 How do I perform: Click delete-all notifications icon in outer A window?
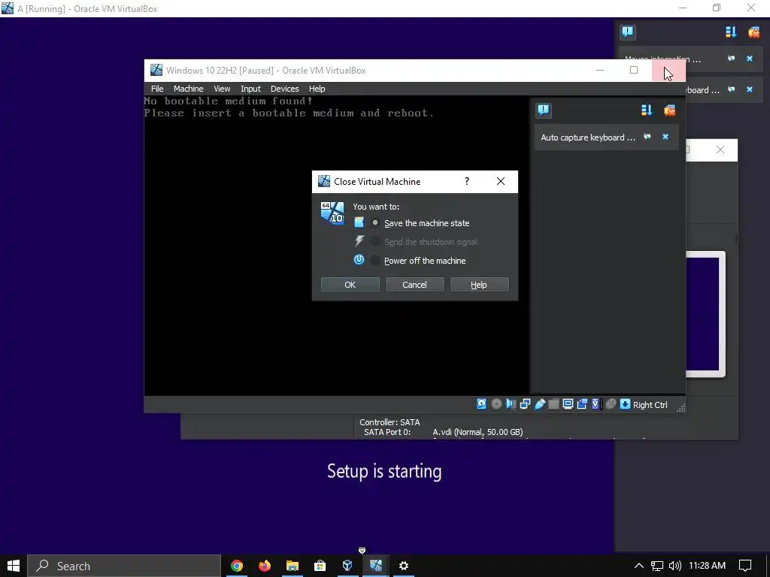coord(753,32)
